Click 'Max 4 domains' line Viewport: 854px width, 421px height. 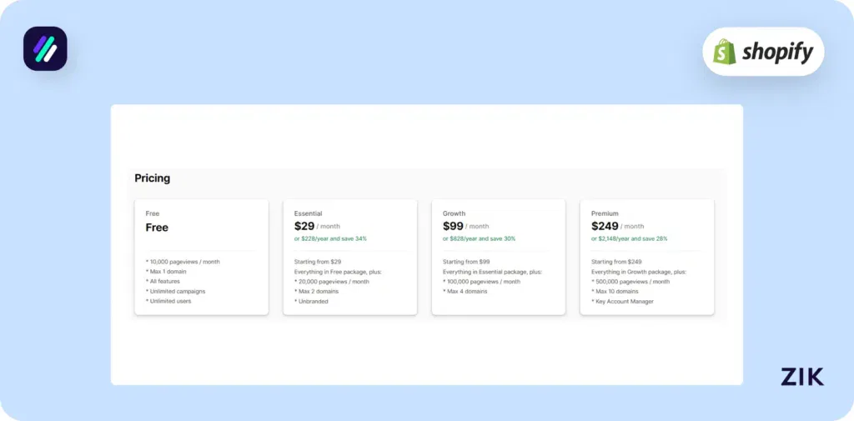click(x=465, y=292)
